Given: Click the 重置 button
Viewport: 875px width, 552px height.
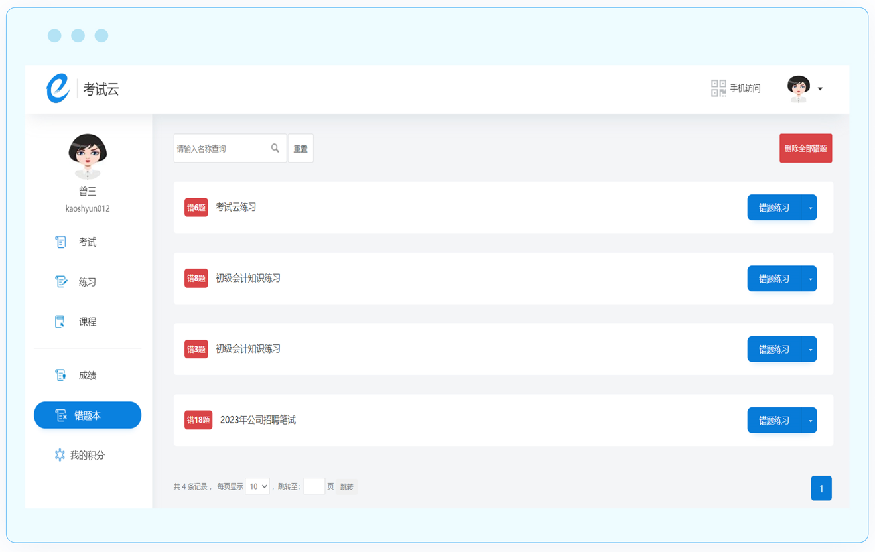Looking at the screenshot, I should click(301, 149).
